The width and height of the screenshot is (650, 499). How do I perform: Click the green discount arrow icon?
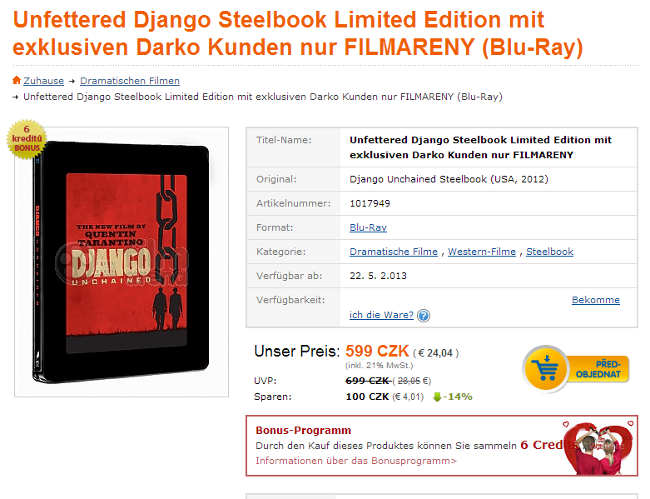pyautogui.click(x=437, y=397)
